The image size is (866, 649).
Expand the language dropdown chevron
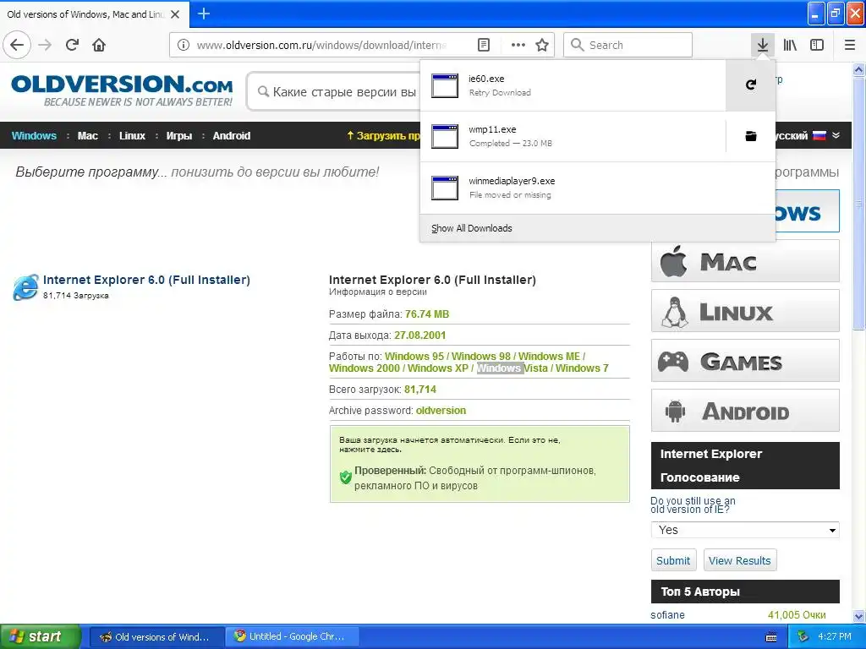836,135
